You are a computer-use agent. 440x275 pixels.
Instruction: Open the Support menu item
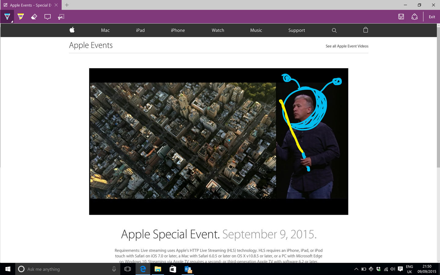point(297,30)
